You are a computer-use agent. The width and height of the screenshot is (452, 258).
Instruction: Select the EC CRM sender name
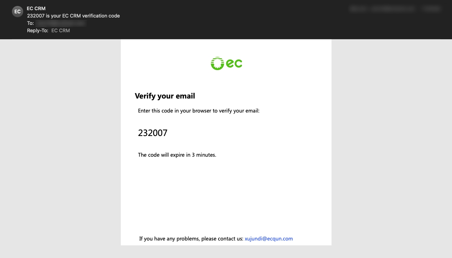36,8
